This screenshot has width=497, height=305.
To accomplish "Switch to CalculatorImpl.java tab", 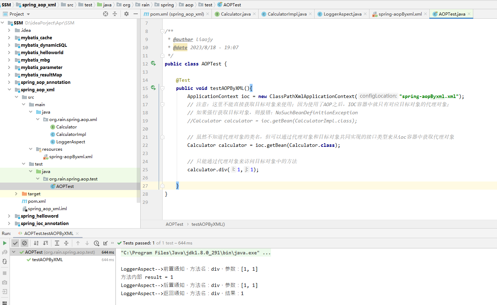I will pyautogui.click(x=287, y=14).
